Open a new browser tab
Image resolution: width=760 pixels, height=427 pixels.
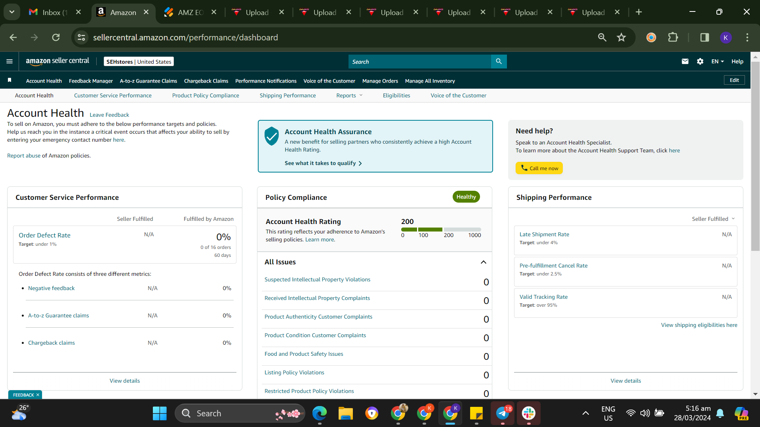tap(638, 12)
